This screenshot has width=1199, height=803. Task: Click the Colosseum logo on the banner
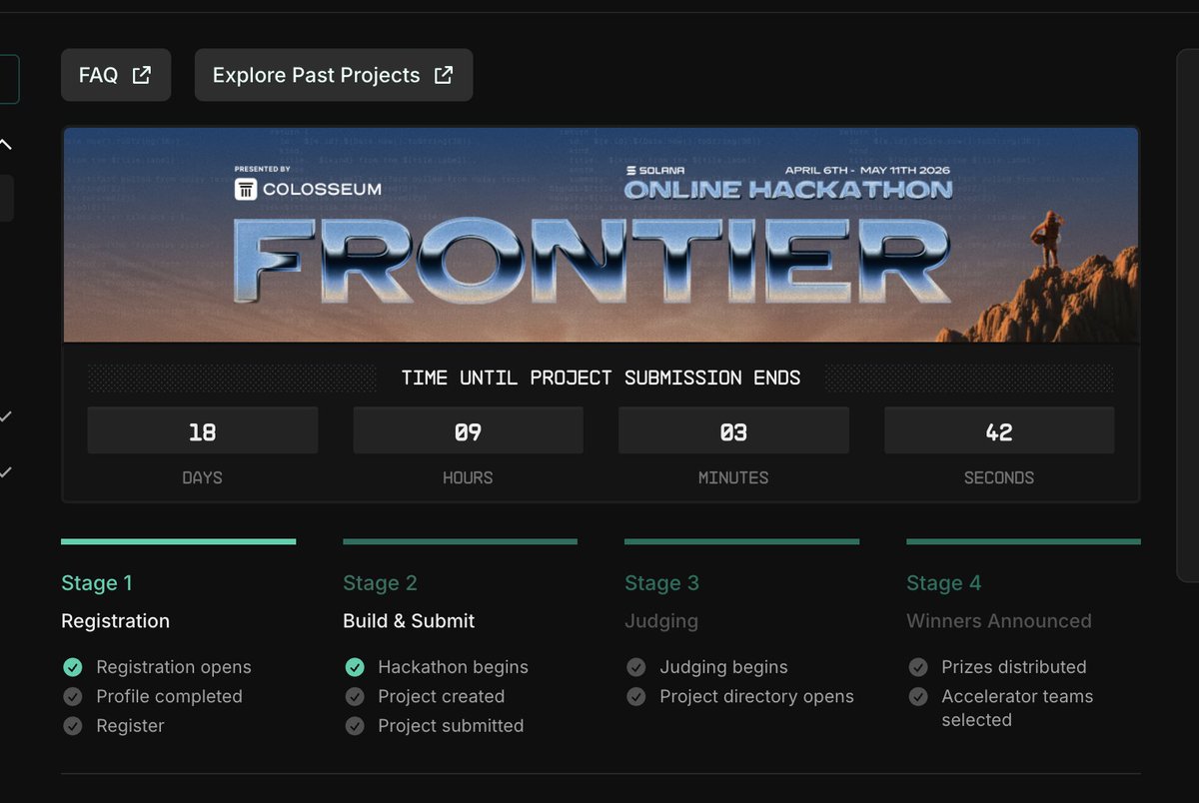[308, 188]
